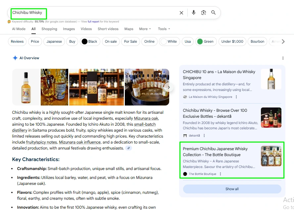Open Google Lens image search icon
The height and width of the screenshot is (210, 294).
coord(204,13)
